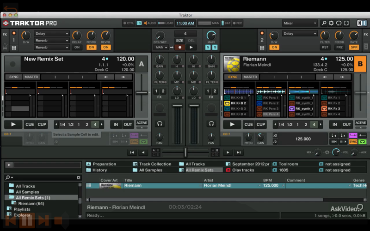Set Deck B loop size to 1/4
The image size is (370, 231).
click(x=281, y=124)
